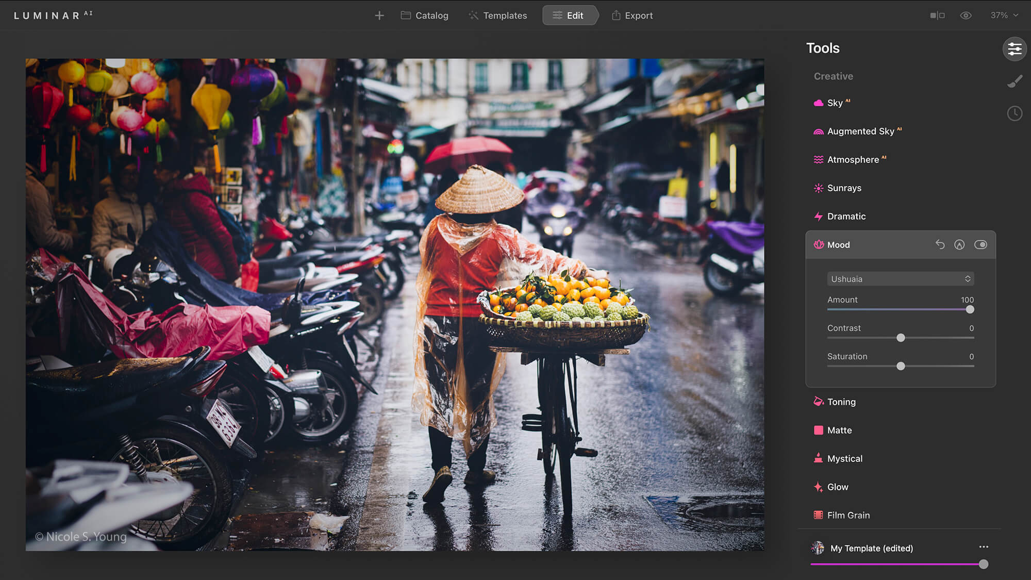Click the add photo plus icon
Screen dimensions: 1031x580
tap(379, 15)
